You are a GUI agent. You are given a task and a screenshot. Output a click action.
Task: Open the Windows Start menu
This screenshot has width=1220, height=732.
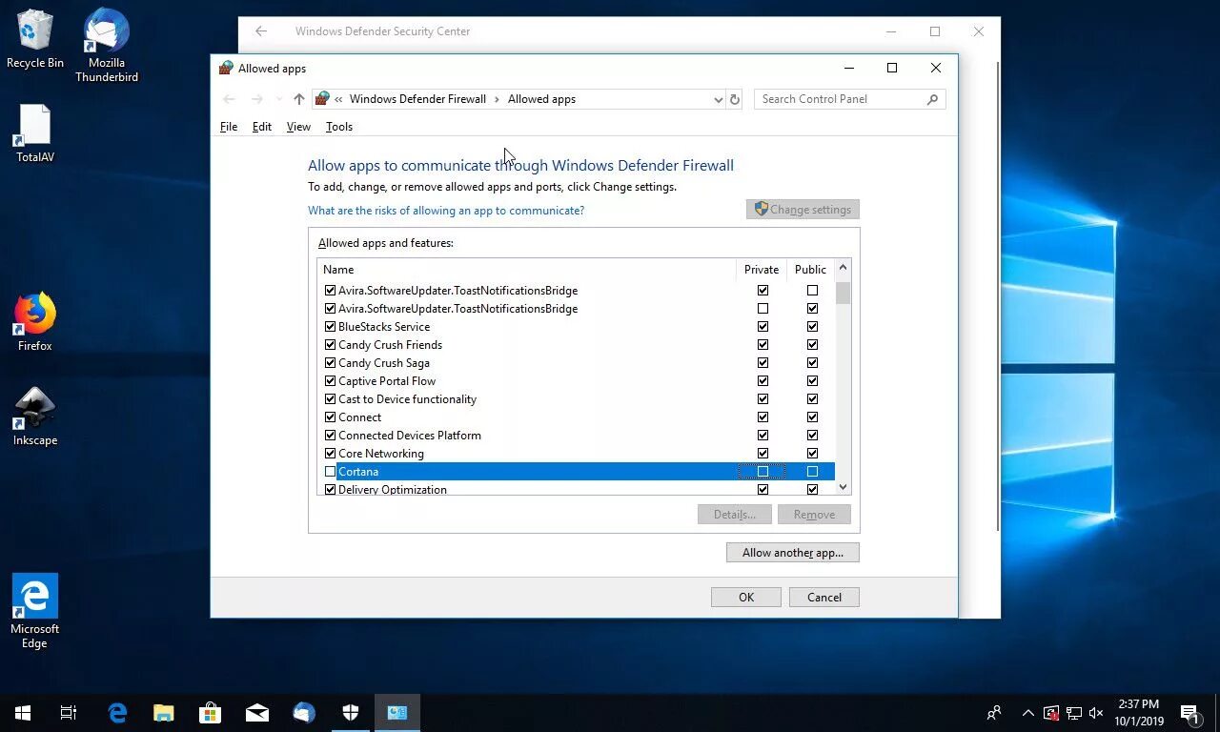[x=23, y=712]
